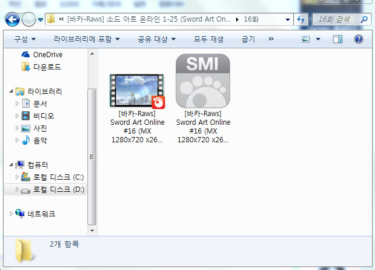The image size is (375, 270).
Task: Click the video file's name label
Action: coord(137,127)
